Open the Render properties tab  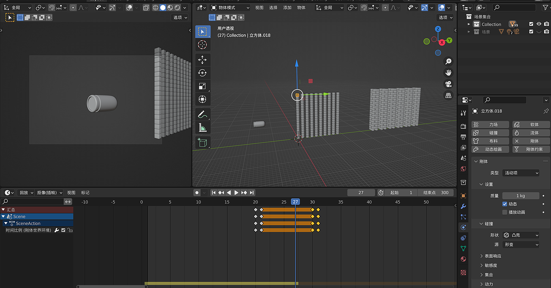pyautogui.click(x=463, y=127)
